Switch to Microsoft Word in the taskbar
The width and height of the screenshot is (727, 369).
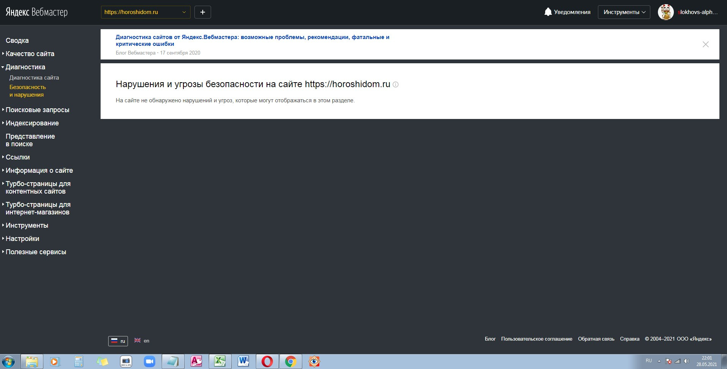tap(243, 361)
